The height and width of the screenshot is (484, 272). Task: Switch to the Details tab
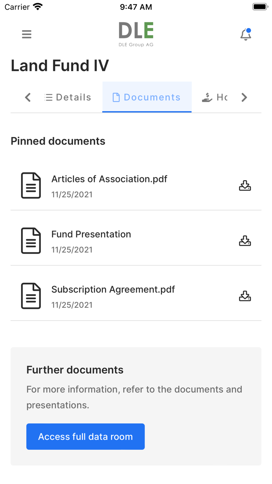(x=68, y=97)
